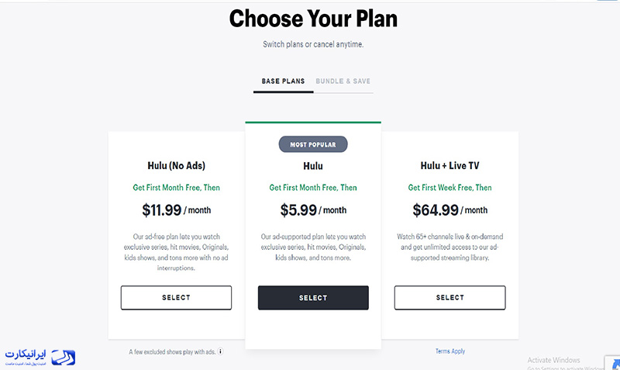
Task: Click the Choose Your Plan heading
Action: (313, 19)
